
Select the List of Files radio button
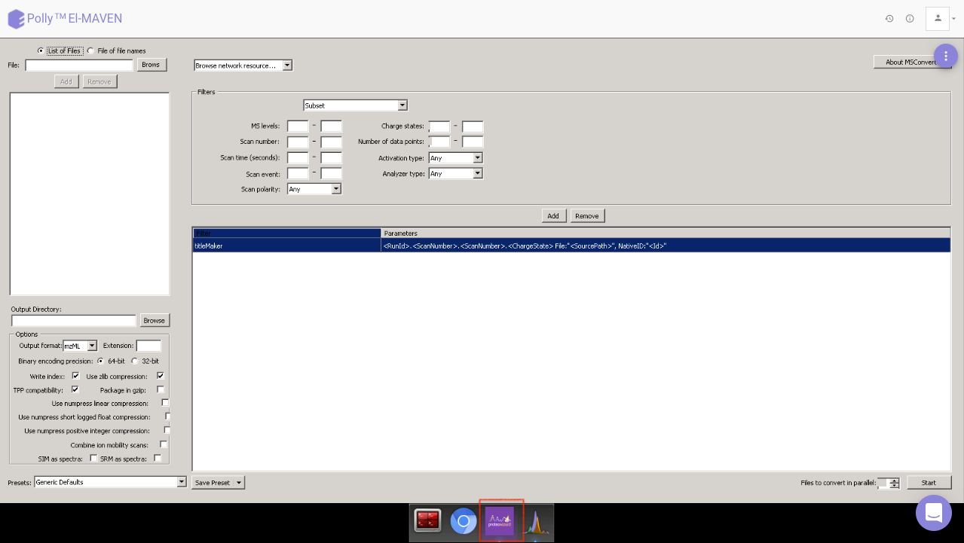pyautogui.click(x=41, y=50)
